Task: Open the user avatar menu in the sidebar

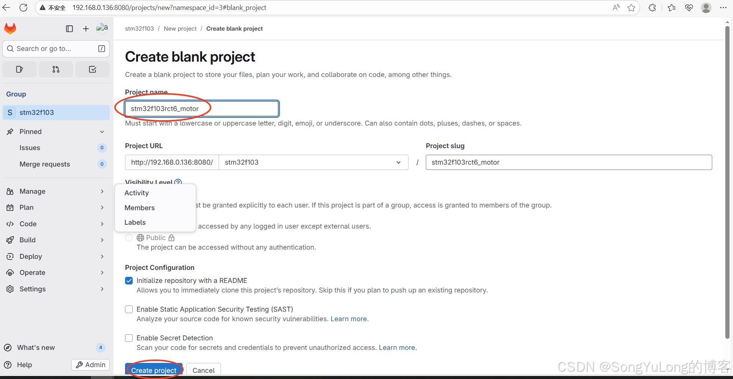Action: pyautogui.click(x=102, y=28)
